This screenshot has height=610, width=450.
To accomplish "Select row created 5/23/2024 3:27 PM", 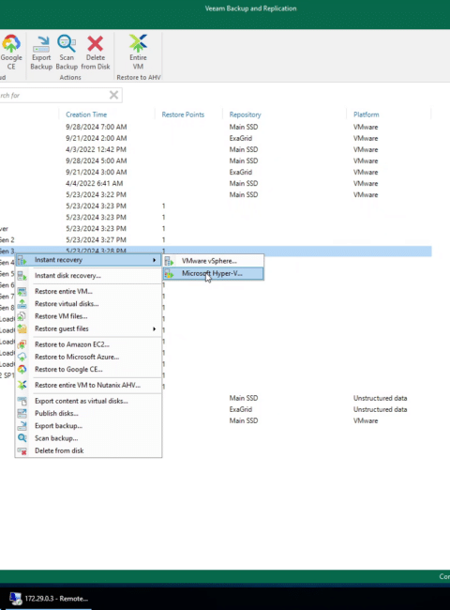I will (216, 239).
